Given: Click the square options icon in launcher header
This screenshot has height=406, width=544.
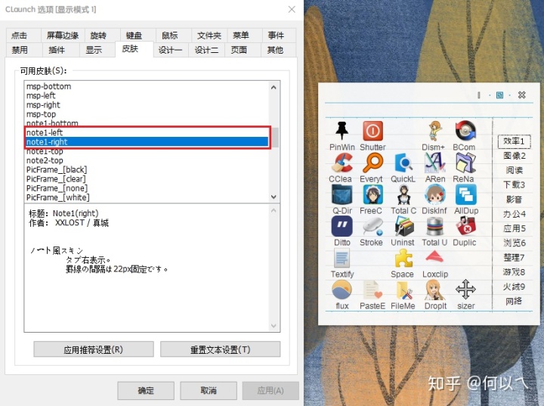Looking at the screenshot, I should click(499, 95).
